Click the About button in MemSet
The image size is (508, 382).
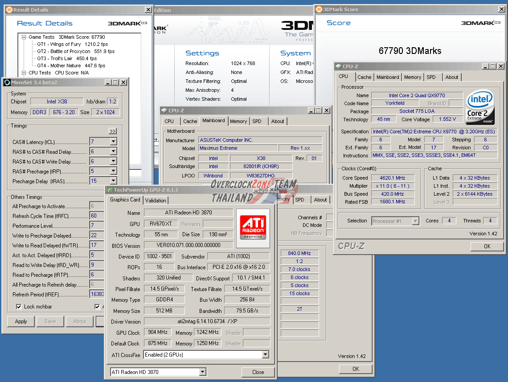80,321
